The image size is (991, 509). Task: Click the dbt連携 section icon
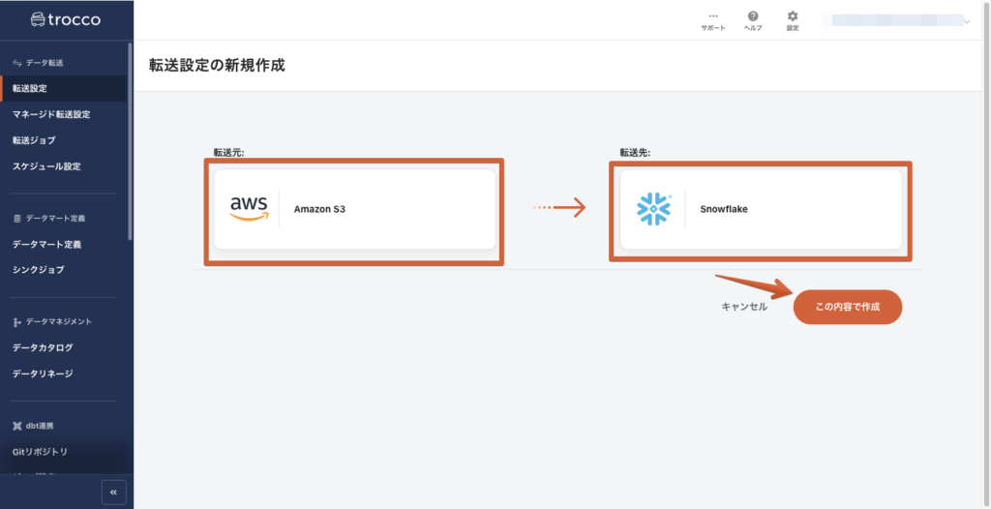(x=17, y=426)
